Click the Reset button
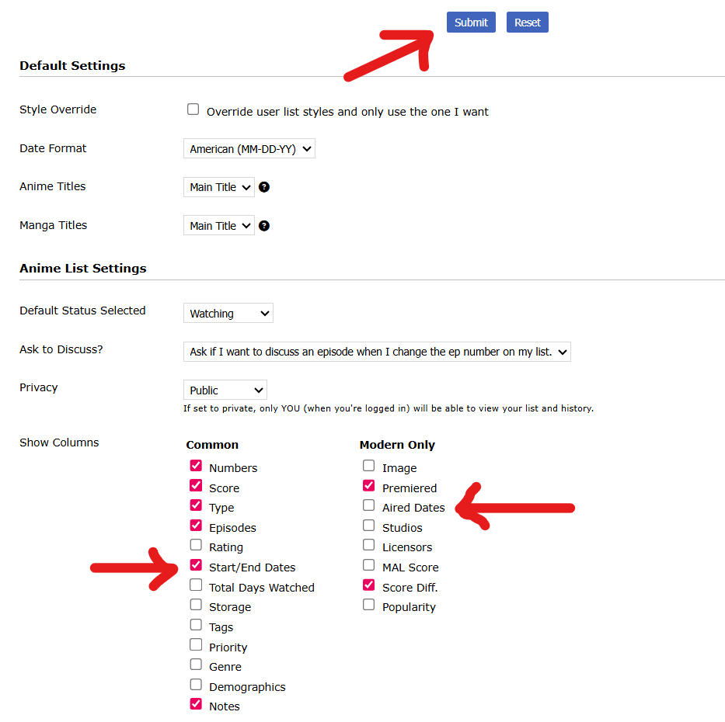 [527, 23]
